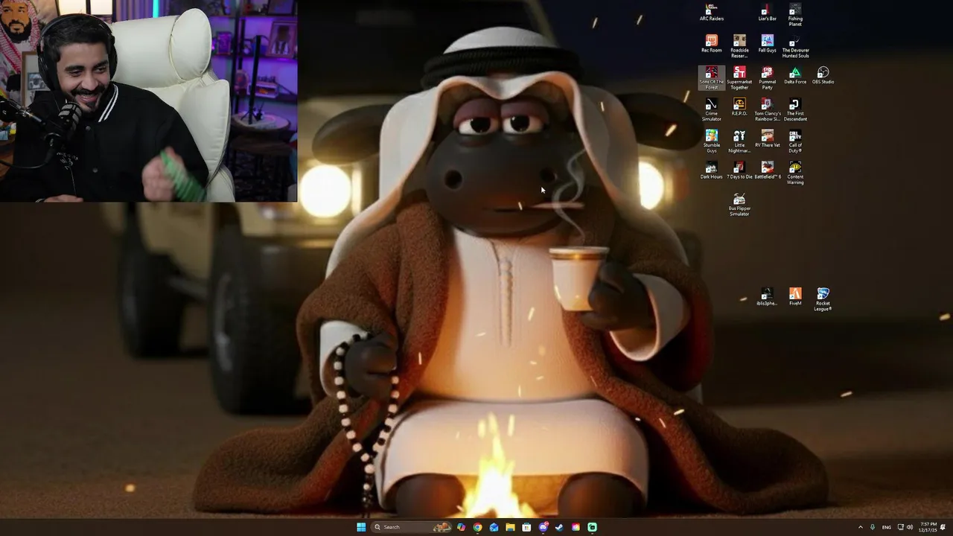953x536 pixels.
Task: Select the Bus Flipper Simulator icon
Action: click(x=739, y=205)
